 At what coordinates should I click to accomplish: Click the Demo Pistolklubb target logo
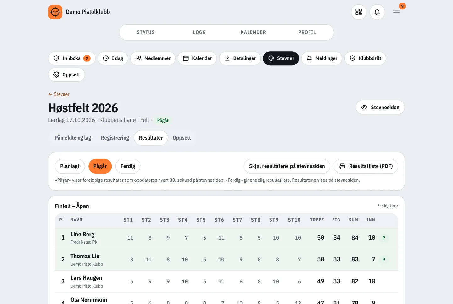coord(55,12)
